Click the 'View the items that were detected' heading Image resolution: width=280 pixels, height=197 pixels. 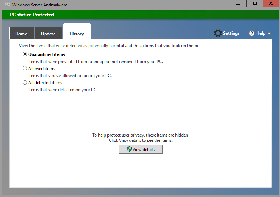[x=108, y=46]
